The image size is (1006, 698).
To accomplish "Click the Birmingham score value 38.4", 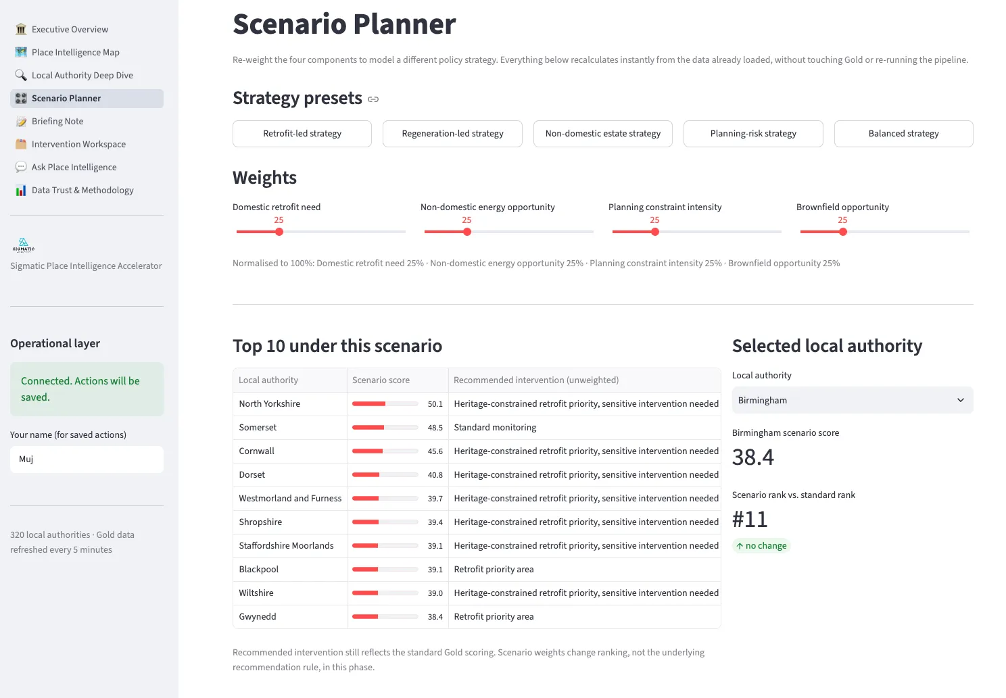I will (x=753, y=457).
